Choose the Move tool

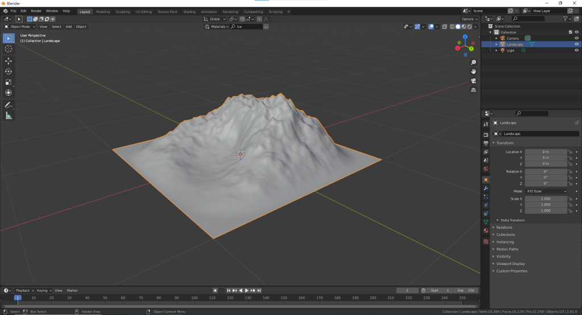point(9,61)
